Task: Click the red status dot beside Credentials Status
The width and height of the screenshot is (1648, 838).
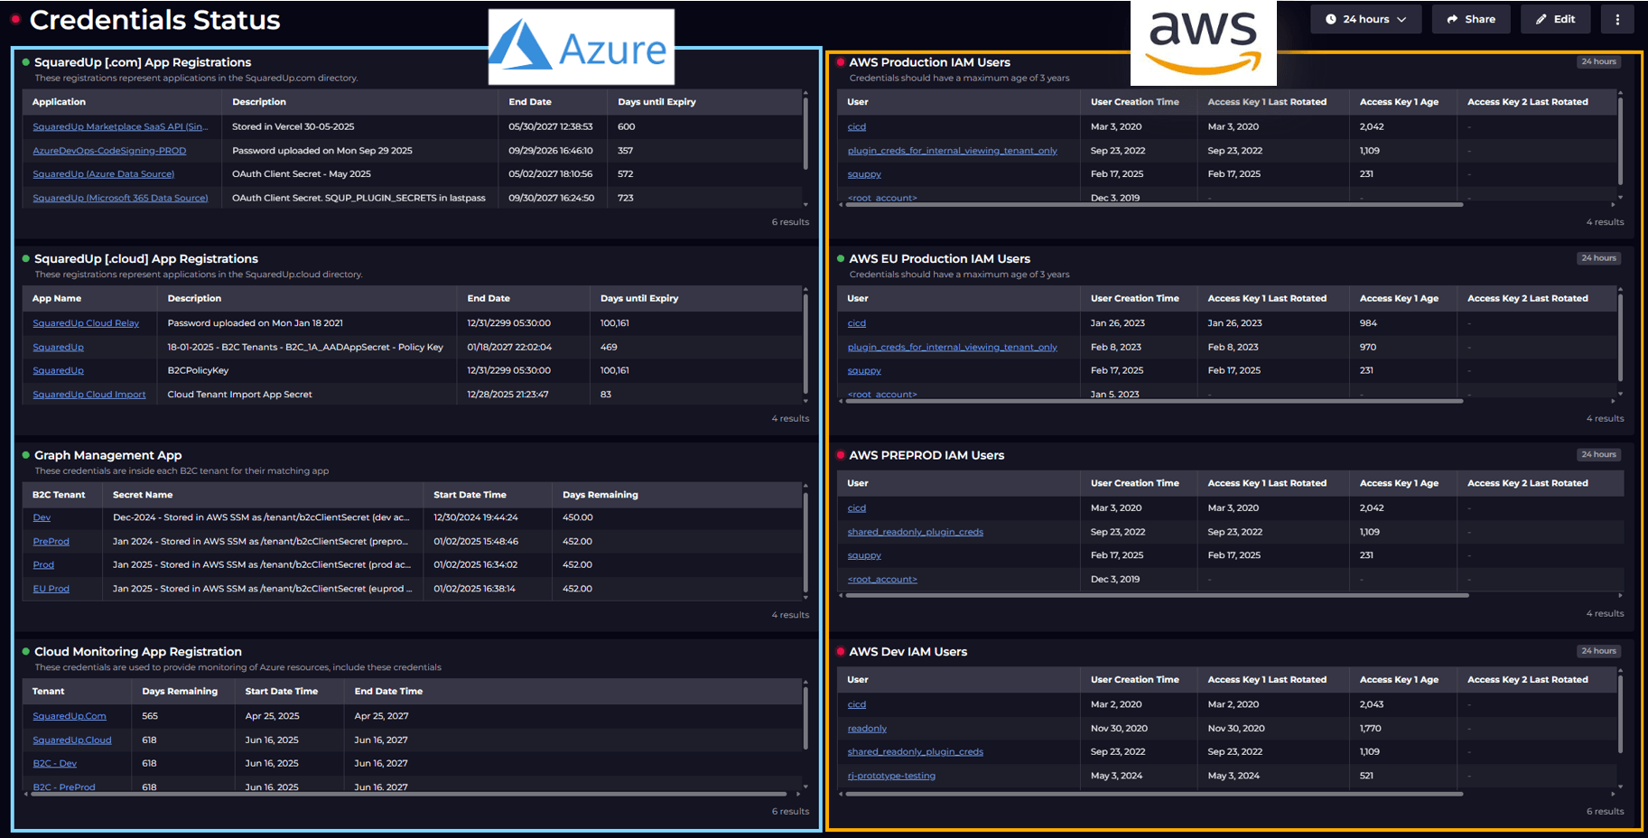Action: tap(15, 19)
